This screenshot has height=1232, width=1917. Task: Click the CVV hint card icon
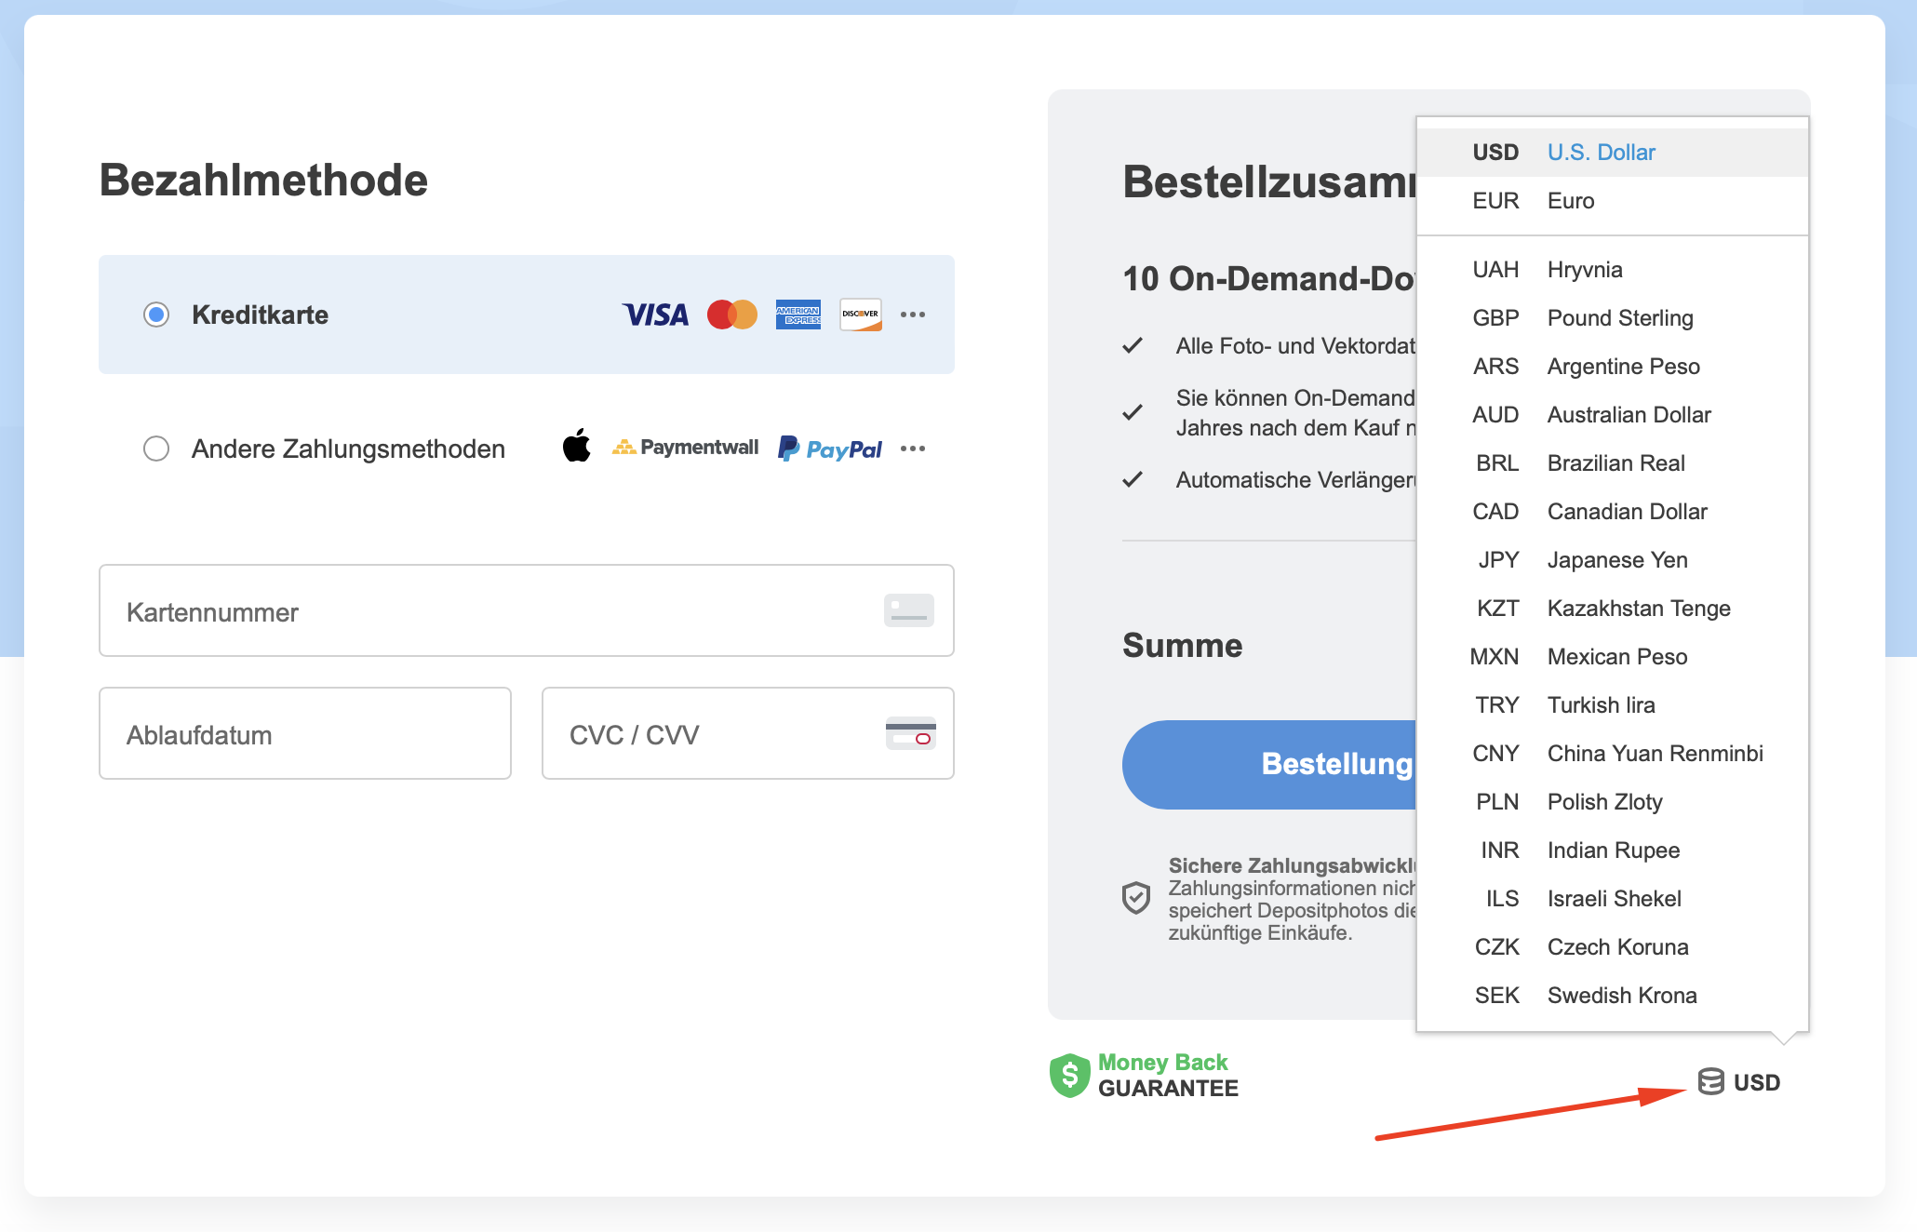911,733
